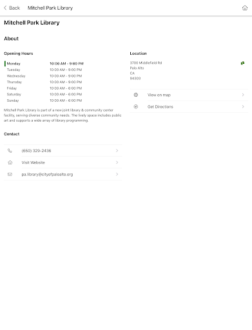Open Visit Website link
This screenshot has width=252, height=330.
63,162
